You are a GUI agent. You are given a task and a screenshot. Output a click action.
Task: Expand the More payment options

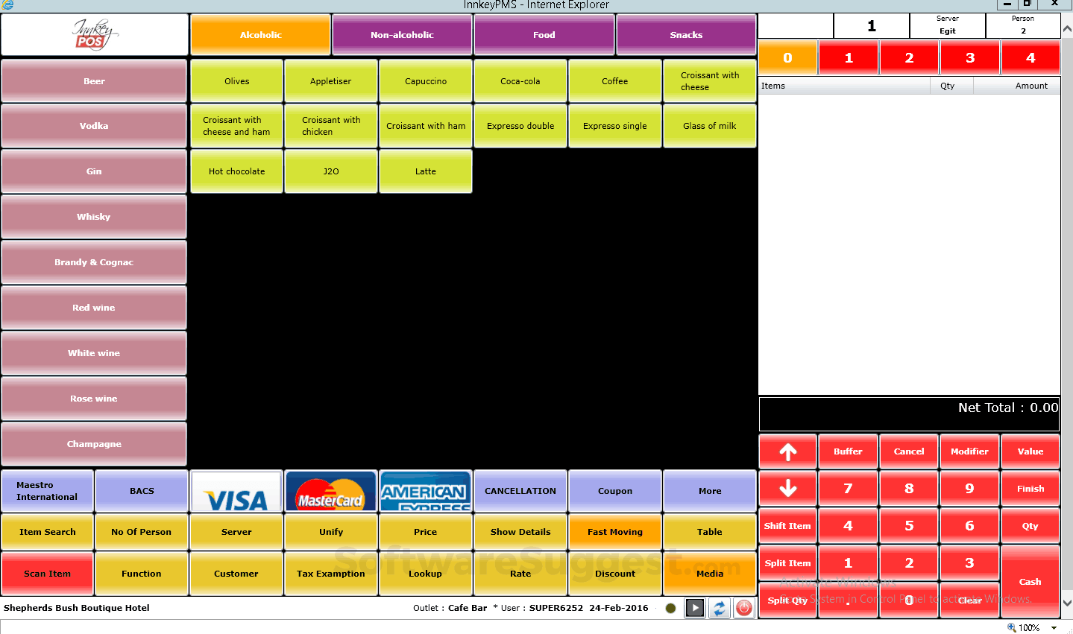click(709, 490)
